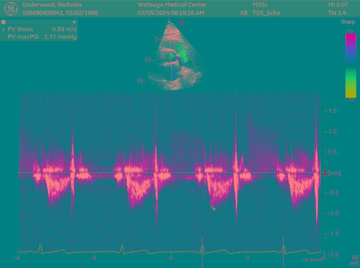Click the red baseline marker near m/s
This screenshot has width=360, height=268.
tap(325, 173)
